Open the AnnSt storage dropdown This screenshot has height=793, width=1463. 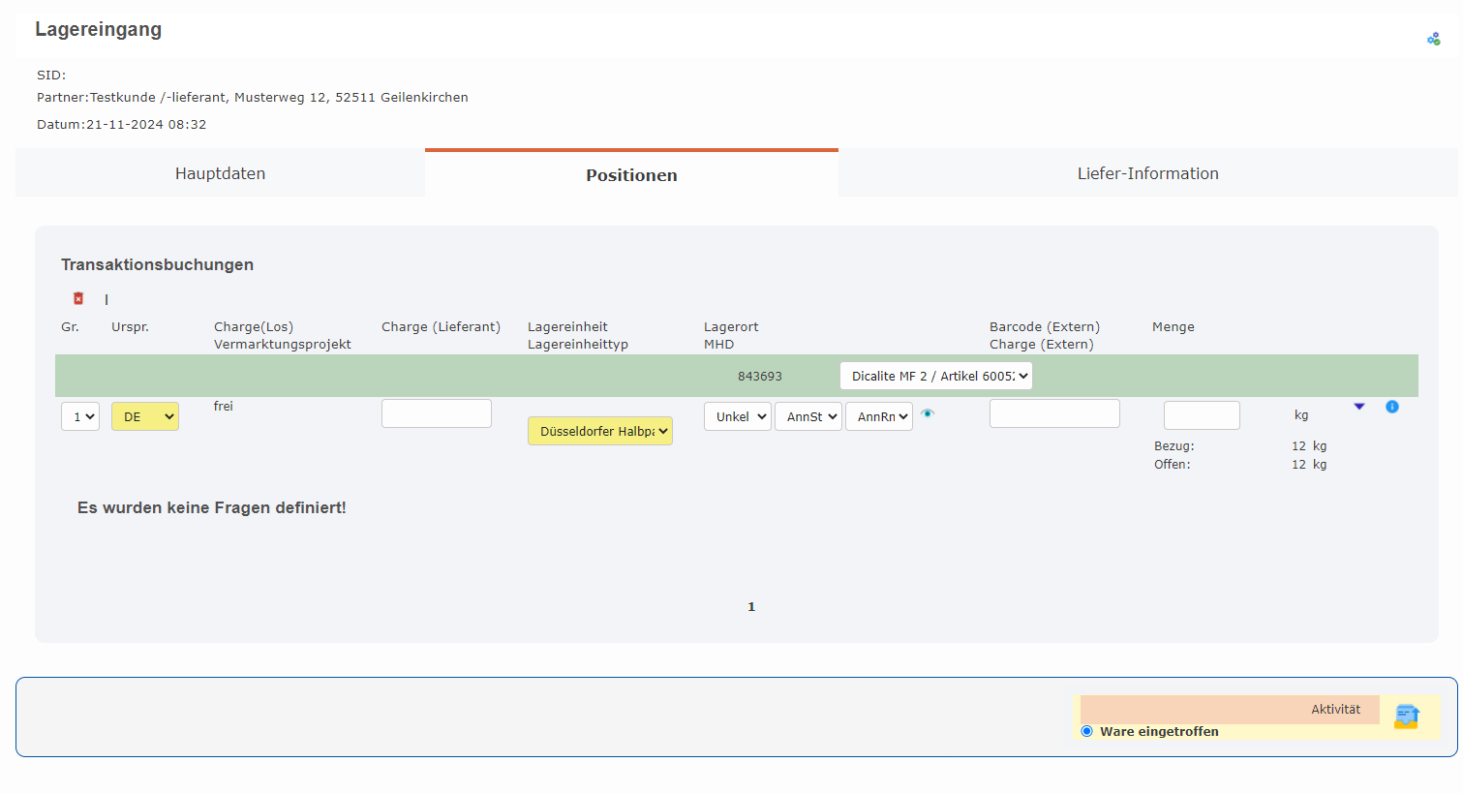(808, 416)
